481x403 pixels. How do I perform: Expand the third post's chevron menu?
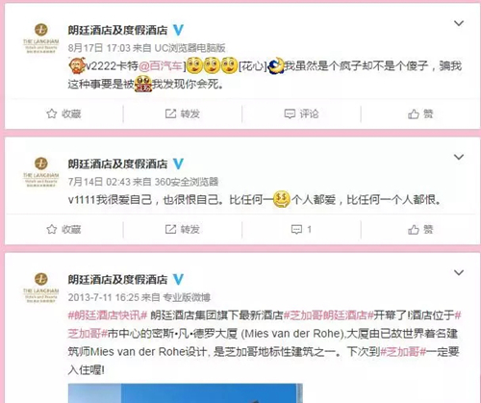[459, 272]
